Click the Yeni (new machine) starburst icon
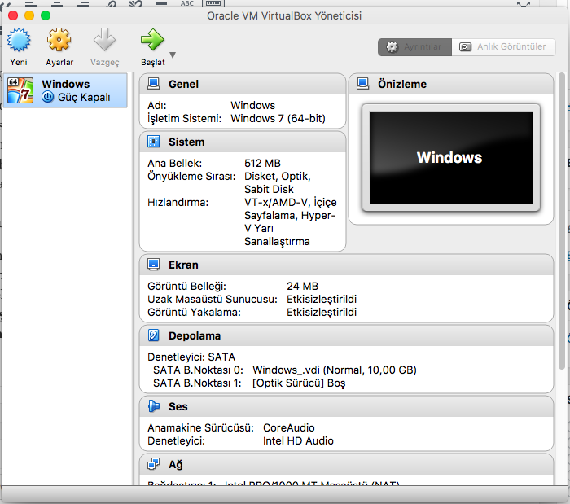The width and height of the screenshot is (570, 504). coord(19,40)
